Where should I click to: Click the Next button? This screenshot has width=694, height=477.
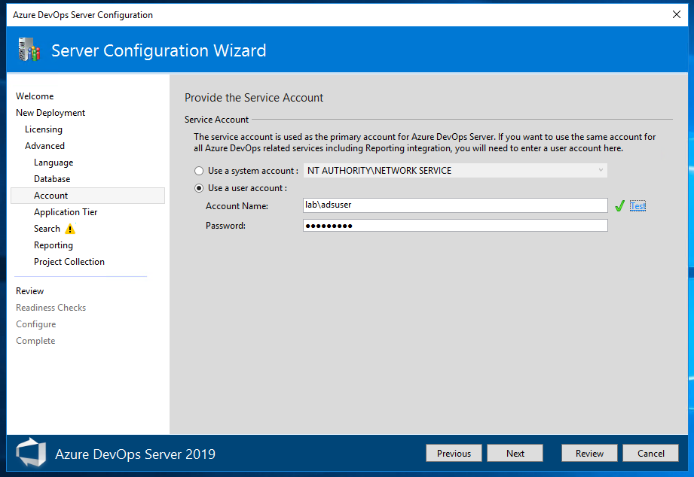pyautogui.click(x=515, y=453)
